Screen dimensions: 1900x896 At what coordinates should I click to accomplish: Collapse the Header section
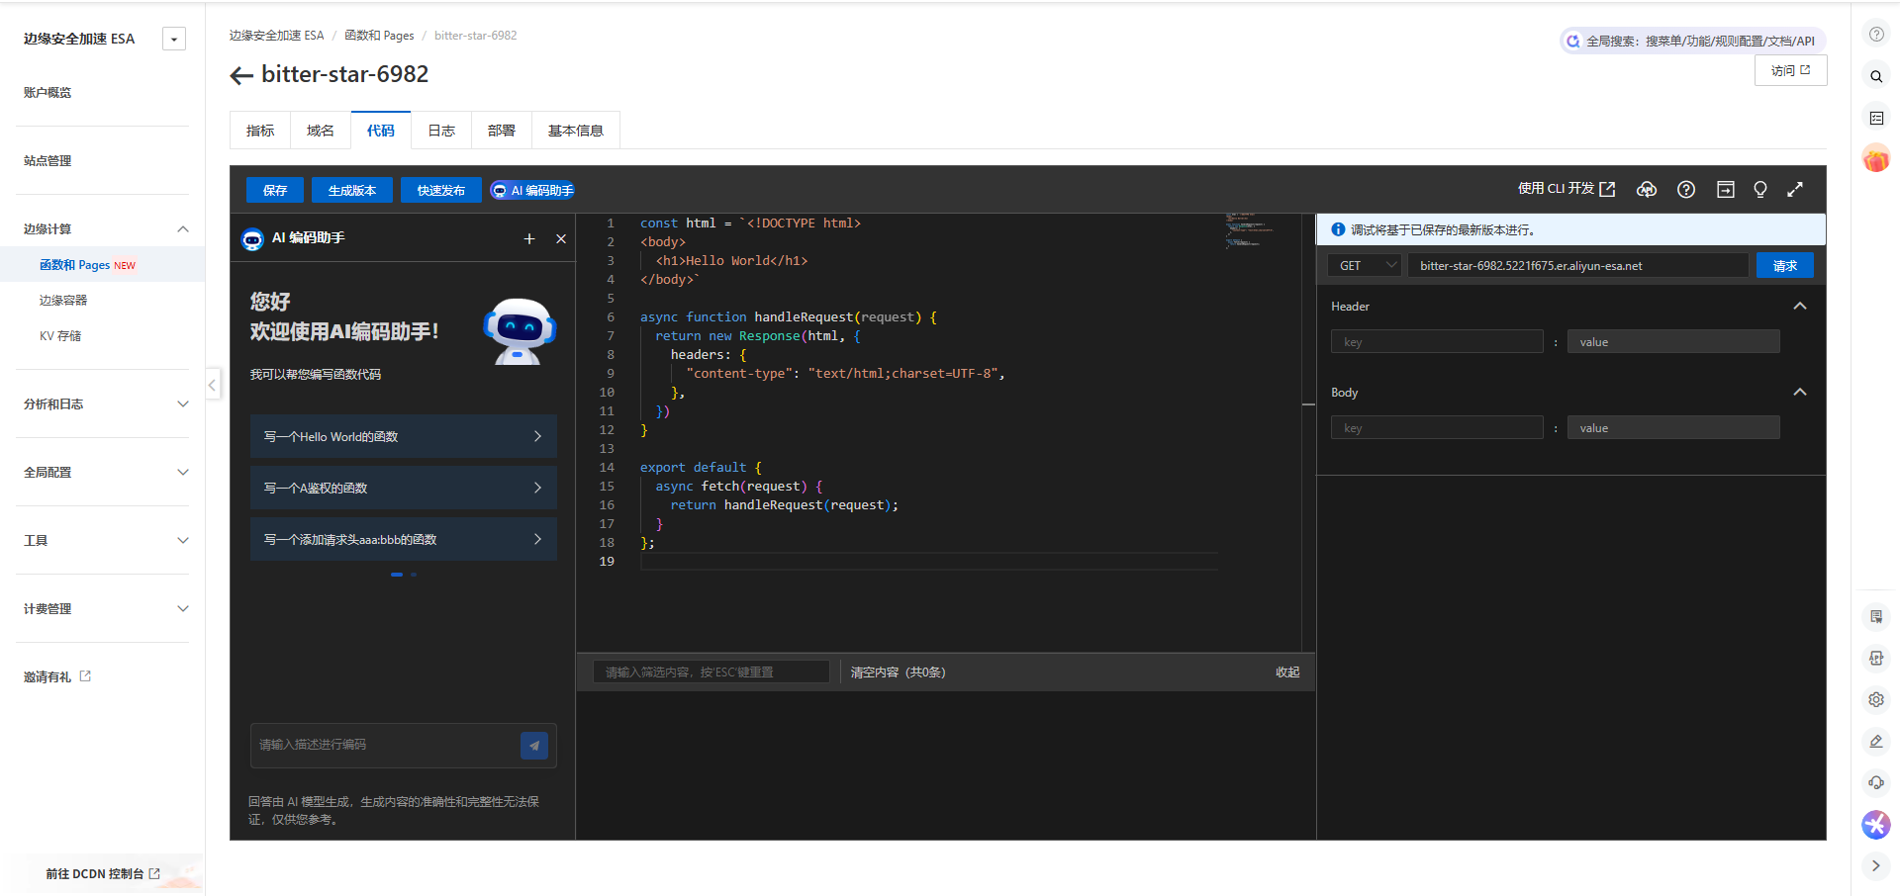pyautogui.click(x=1800, y=307)
